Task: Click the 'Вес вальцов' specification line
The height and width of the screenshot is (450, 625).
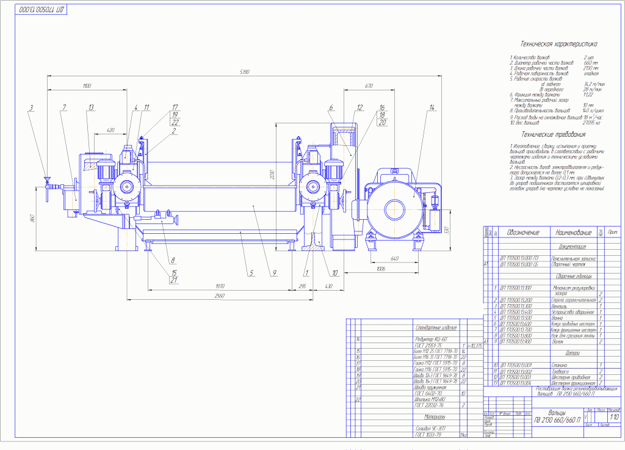Action: tap(524, 123)
